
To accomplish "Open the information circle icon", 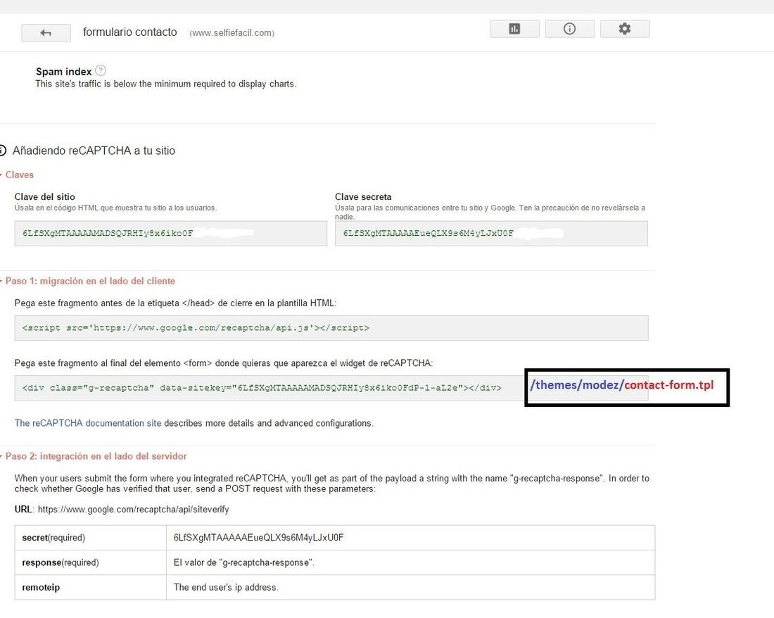I will (570, 29).
